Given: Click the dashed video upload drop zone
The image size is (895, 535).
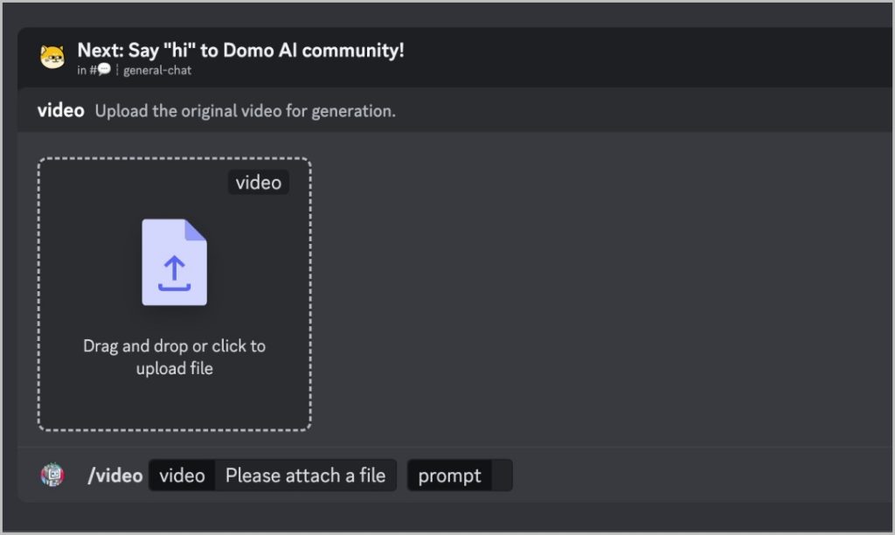Looking at the screenshot, I should [175, 294].
